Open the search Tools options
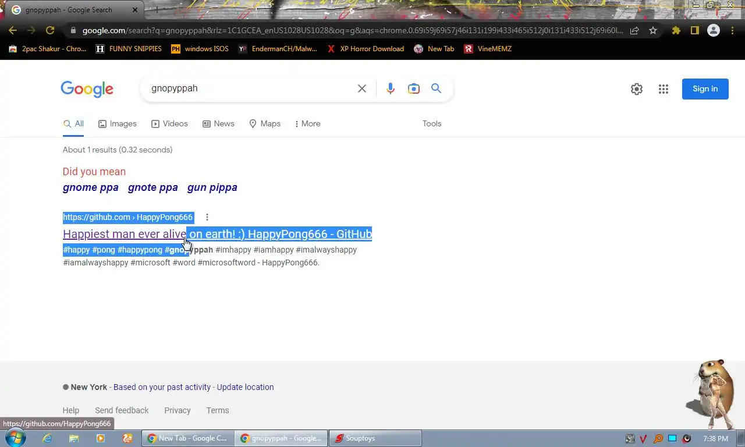The image size is (745, 447). [x=432, y=124]
